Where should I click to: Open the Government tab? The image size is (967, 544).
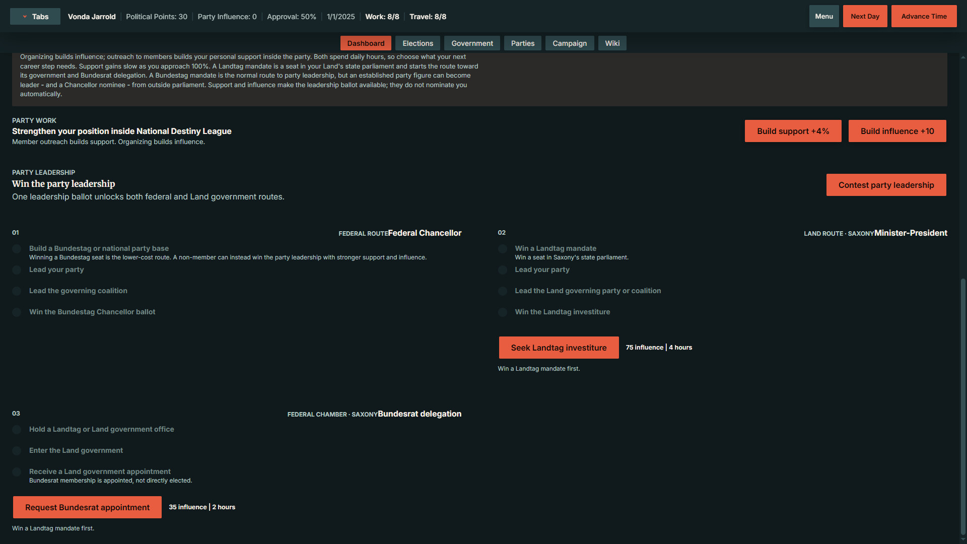tap(472, 43)
